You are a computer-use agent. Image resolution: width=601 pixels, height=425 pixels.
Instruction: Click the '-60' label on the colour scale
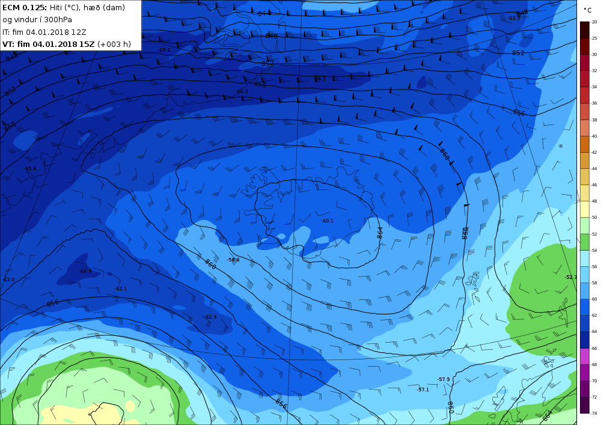[x=594, y=299]
